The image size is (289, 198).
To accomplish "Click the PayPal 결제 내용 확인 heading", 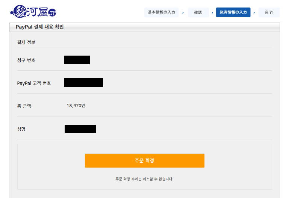I will click(39, 27).
